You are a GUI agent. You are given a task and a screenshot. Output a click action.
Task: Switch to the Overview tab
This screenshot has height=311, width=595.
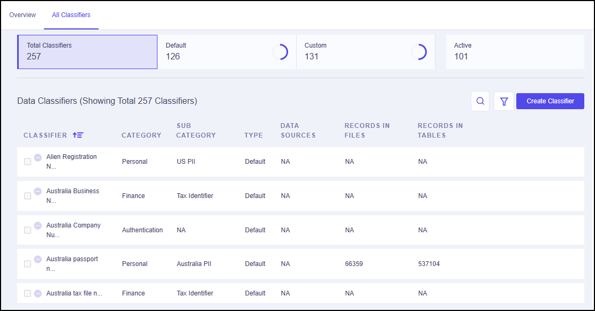tap(22, 15)
